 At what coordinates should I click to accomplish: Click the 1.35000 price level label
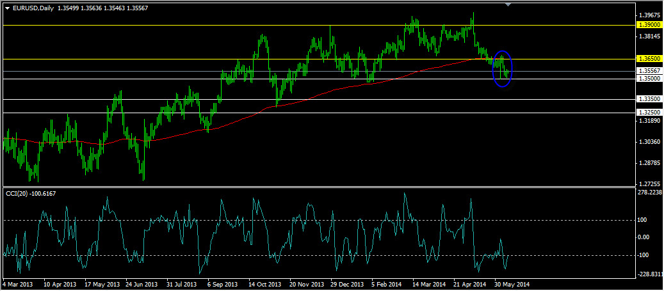coord(649,79)
